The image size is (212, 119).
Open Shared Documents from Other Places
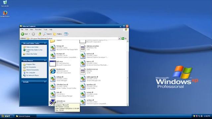pyautogui.click(x=32, y=70)
